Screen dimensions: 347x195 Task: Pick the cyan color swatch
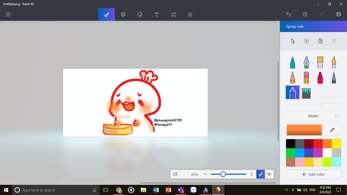coord(336,162)
